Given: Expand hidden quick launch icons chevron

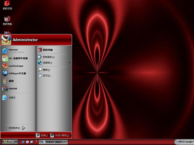Looking at the screenshot, I should pos(36,141).
